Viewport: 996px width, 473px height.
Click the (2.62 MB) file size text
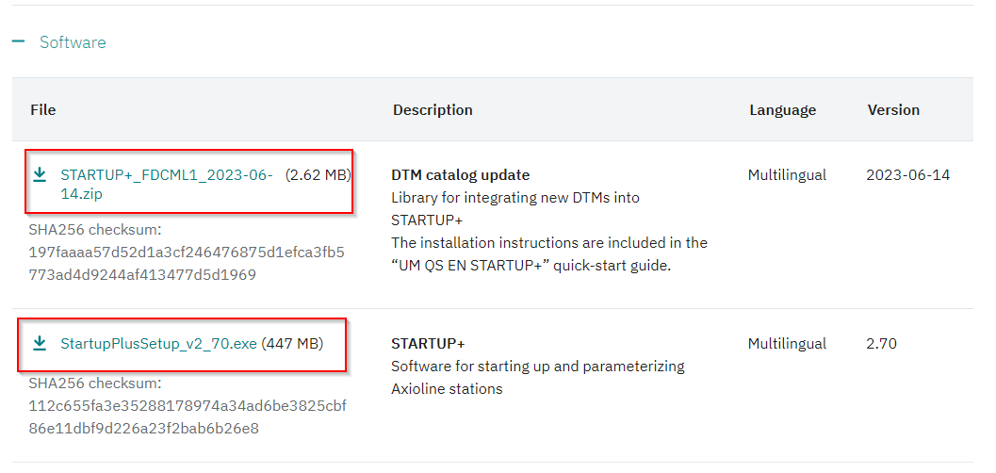coord(318,174)
